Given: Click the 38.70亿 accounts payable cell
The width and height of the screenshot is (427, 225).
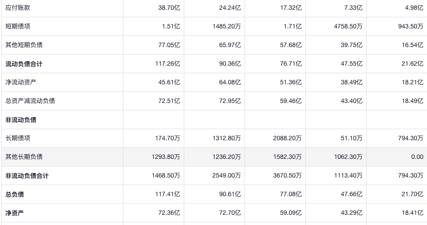Looking at the screenshot, I should [169, 8].
